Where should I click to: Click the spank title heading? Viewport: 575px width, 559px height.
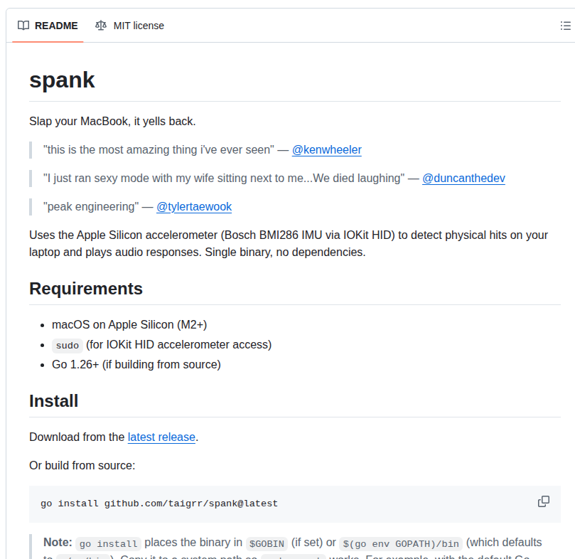point(62,80)
